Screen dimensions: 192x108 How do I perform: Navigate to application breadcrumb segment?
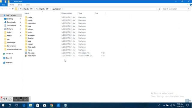point(57,9)
